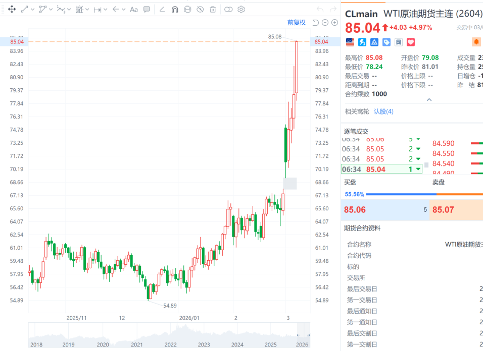Click the 认股(4) warrants link
Image resolution: width=483 pixels, height=351 pixels.
(x=383, y=111)
